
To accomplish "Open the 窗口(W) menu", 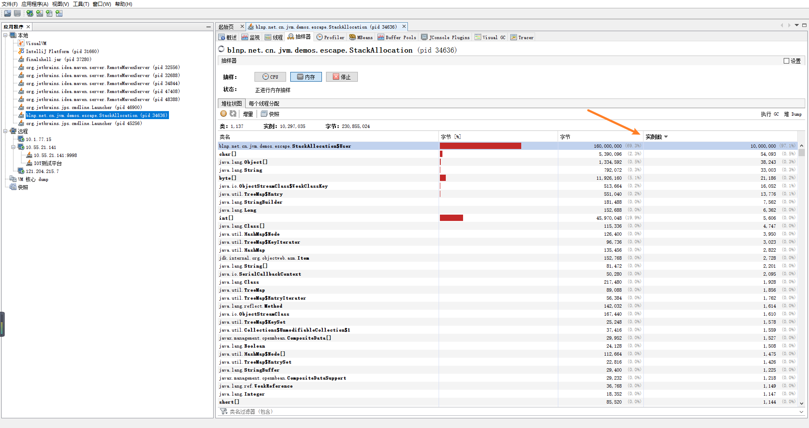I will tap(102, 4).
